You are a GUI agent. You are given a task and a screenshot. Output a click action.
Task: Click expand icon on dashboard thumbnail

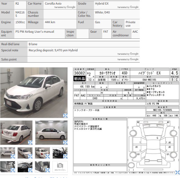click(30, 170)
